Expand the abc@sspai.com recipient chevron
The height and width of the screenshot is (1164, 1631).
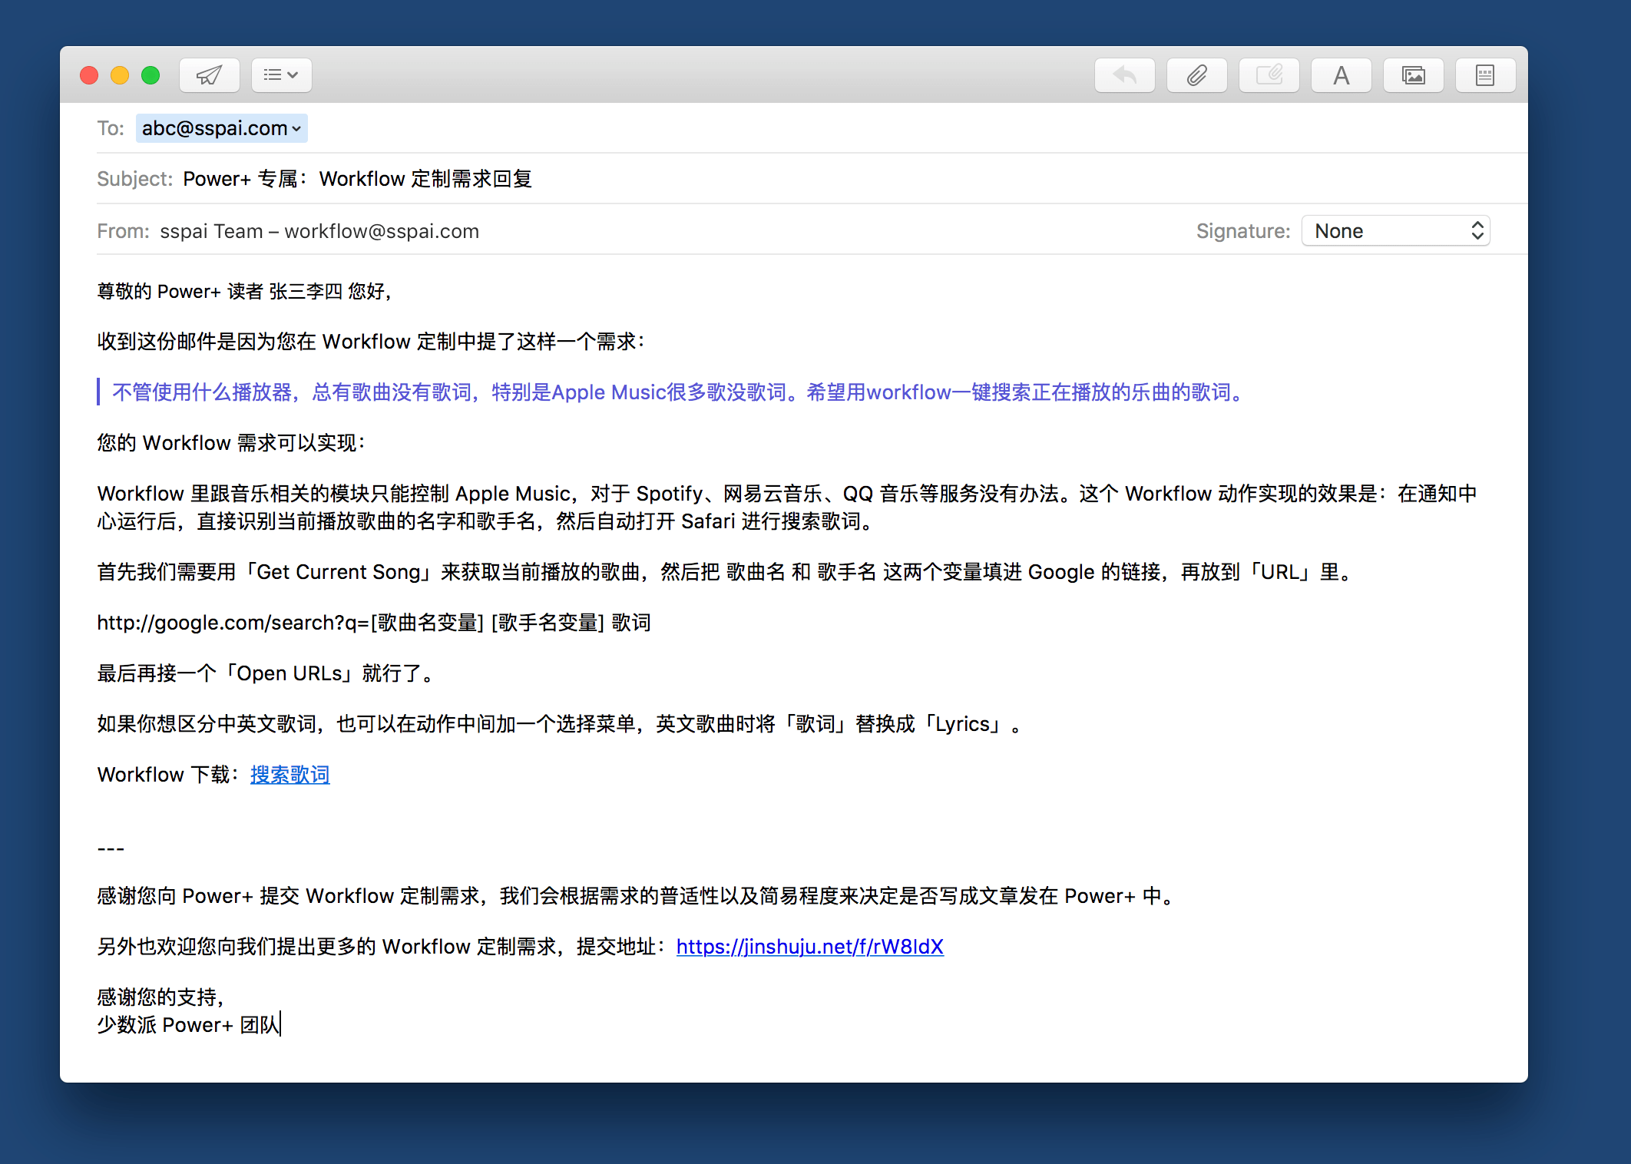pyautogui.click(x=296, y=129)
